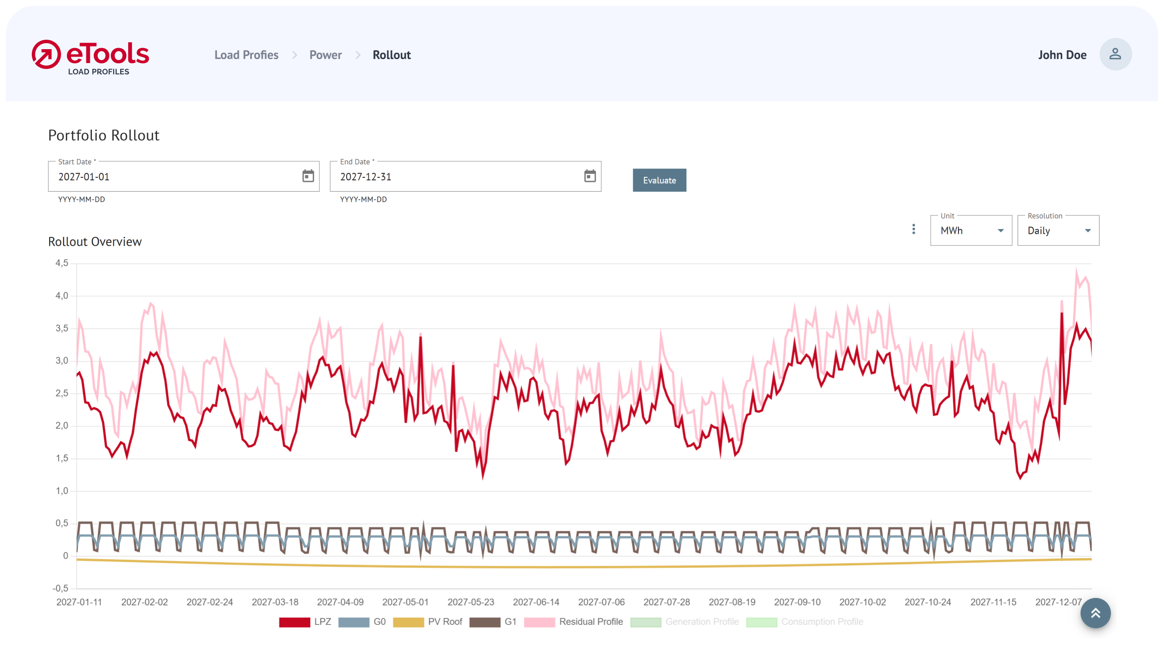The width and height of the screenshot is (1164, 661).
Task: Expand the Unit MWh dropdown
Action: pyautogui.click(x=971, y=230)
